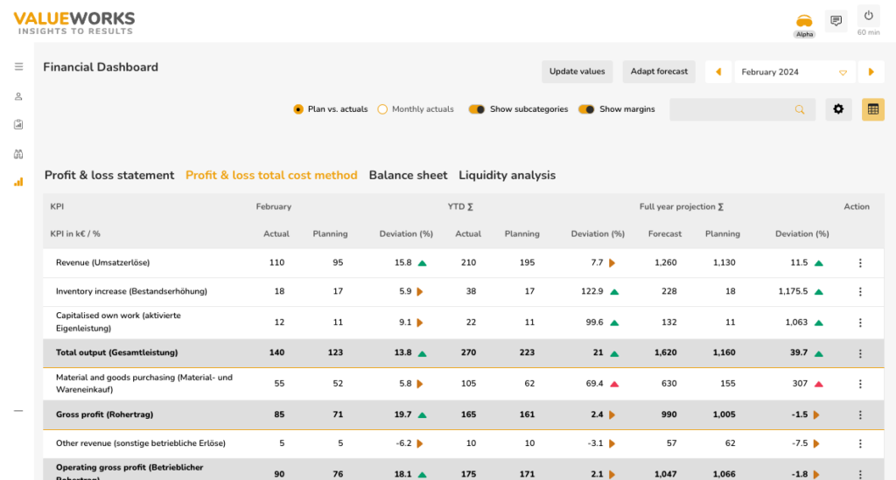Select Plan vs. actuals radio button
The width and height of the screenshot is (896, 480).
coord(298,109)
